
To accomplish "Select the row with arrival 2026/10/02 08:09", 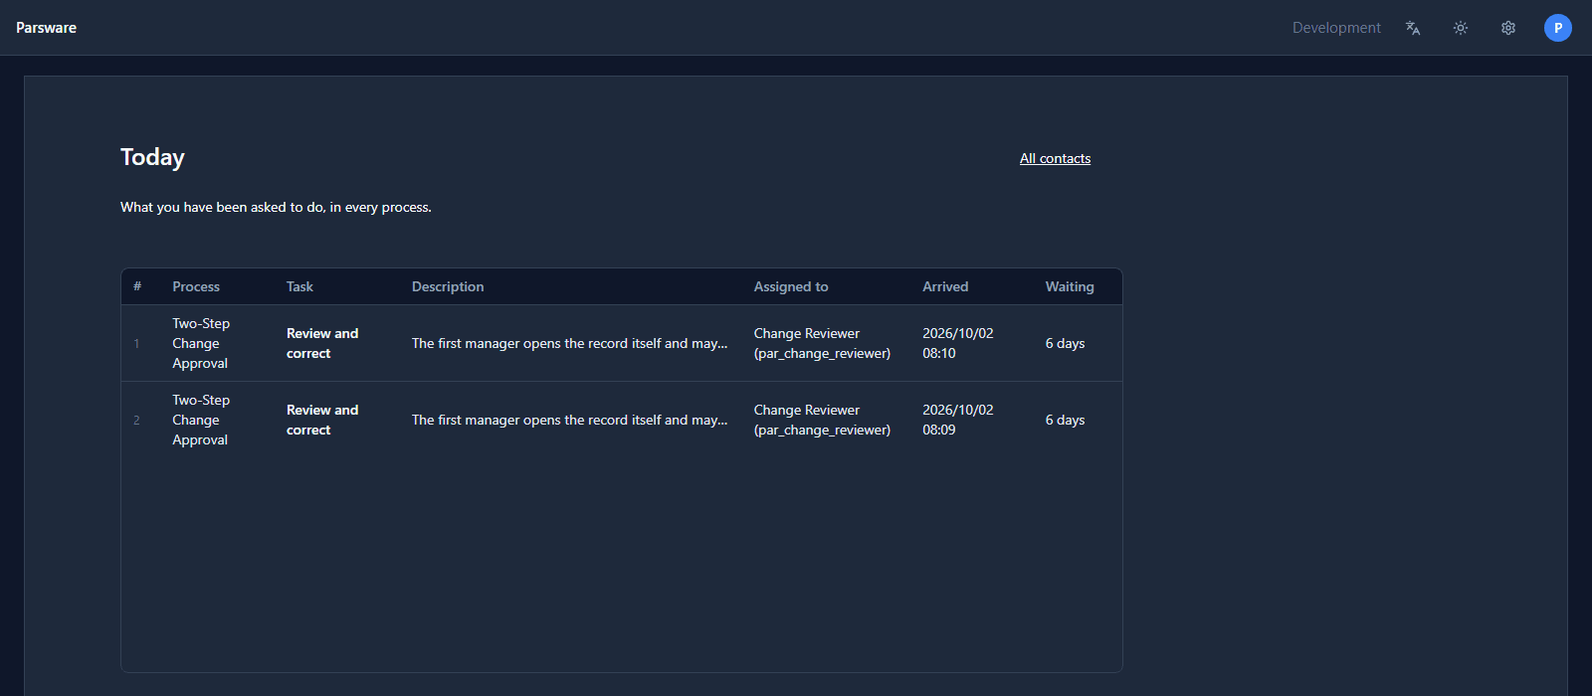I will (622, 420).
